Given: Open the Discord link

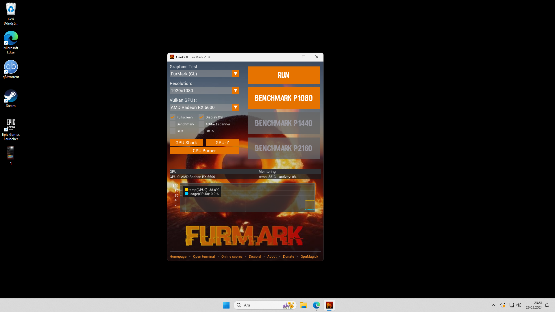Looking at the screenshot, I should [255, 257].
